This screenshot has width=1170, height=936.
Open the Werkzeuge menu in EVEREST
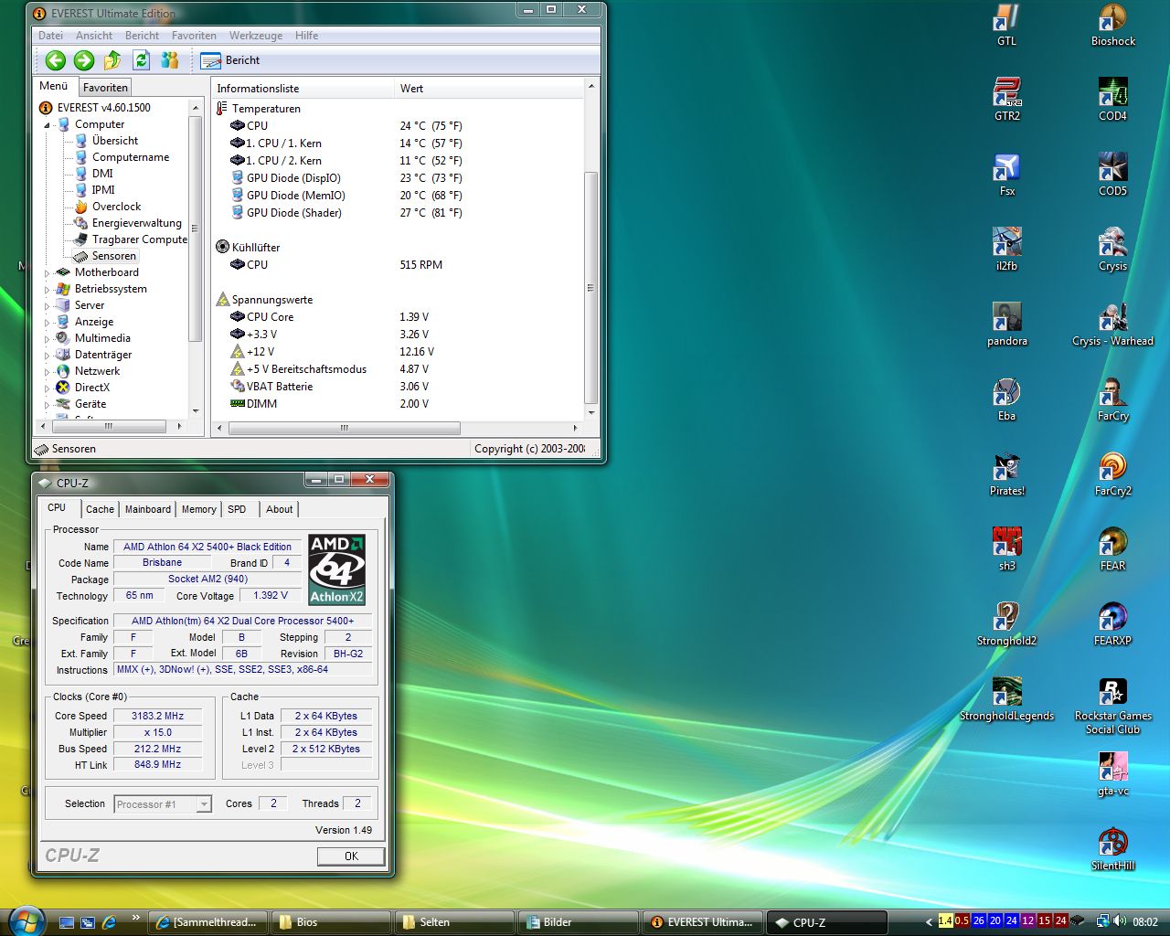tap(255, 36)
